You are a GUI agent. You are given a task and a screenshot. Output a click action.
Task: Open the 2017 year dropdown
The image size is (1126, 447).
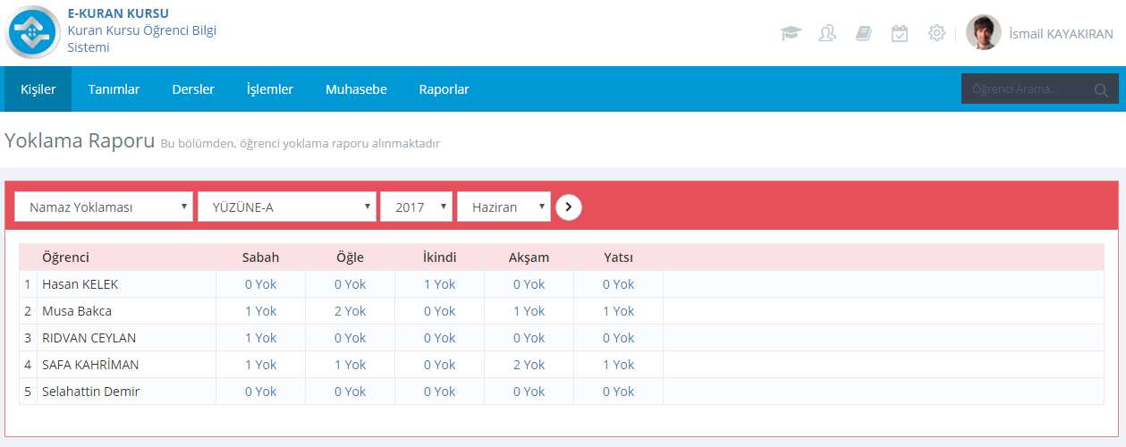click(x=416, y=207)
